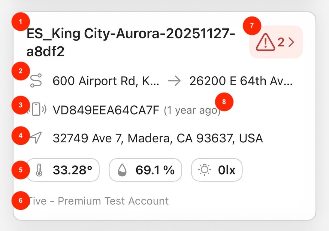Click the thermometer icon

(39, 170)
